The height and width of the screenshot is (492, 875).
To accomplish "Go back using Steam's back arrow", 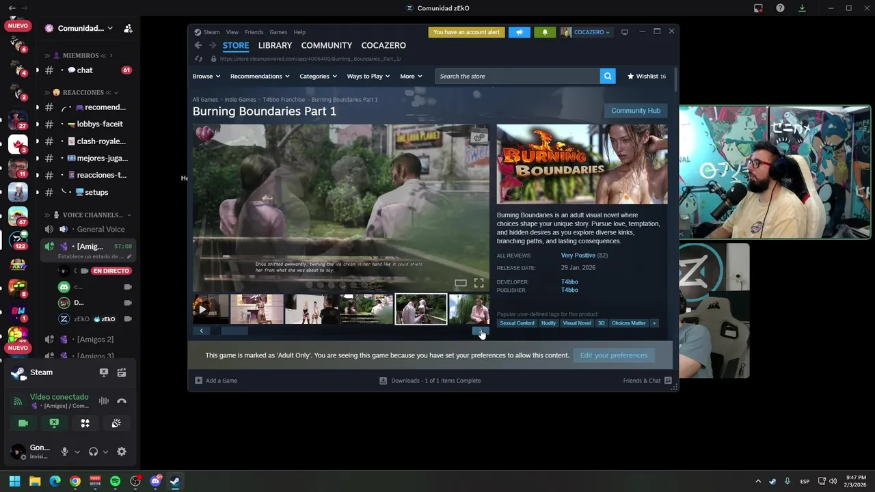I will (198, 45).
